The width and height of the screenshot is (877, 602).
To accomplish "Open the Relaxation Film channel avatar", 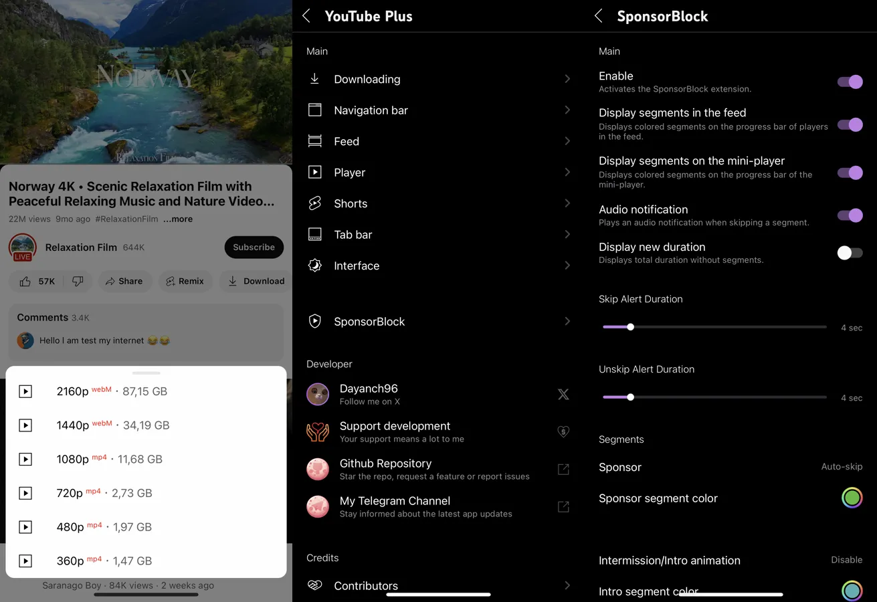I will (x=23, y=247).
